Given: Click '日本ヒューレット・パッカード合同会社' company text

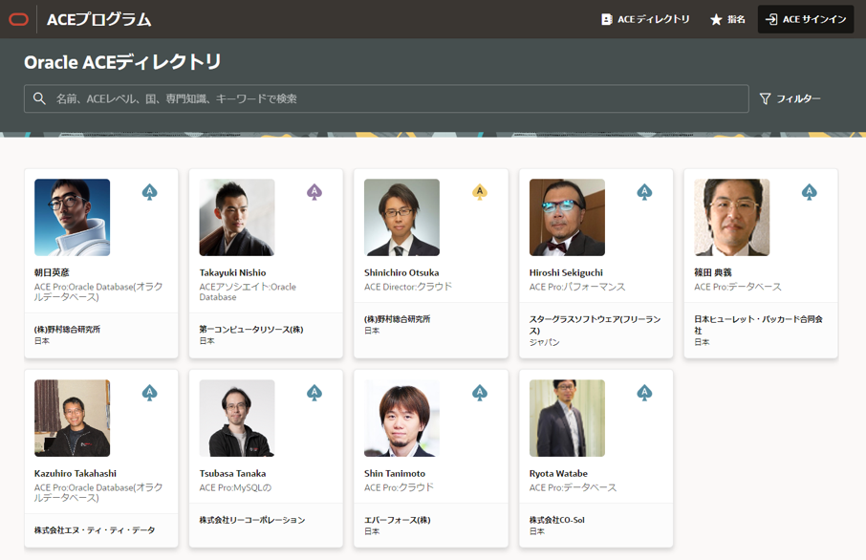Looking at the screenshot, I should (x=758, y=325).
